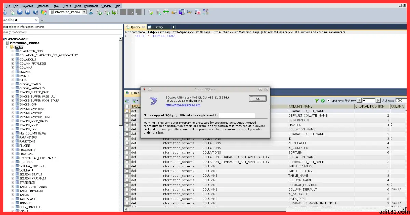Click the new query editor icon left of Execute Query
The width and height of the screenshot is (410, 215).
pyautogui.click(x=12, y=12)
